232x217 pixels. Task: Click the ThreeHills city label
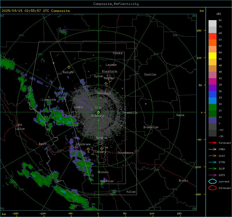coord(130,113)
